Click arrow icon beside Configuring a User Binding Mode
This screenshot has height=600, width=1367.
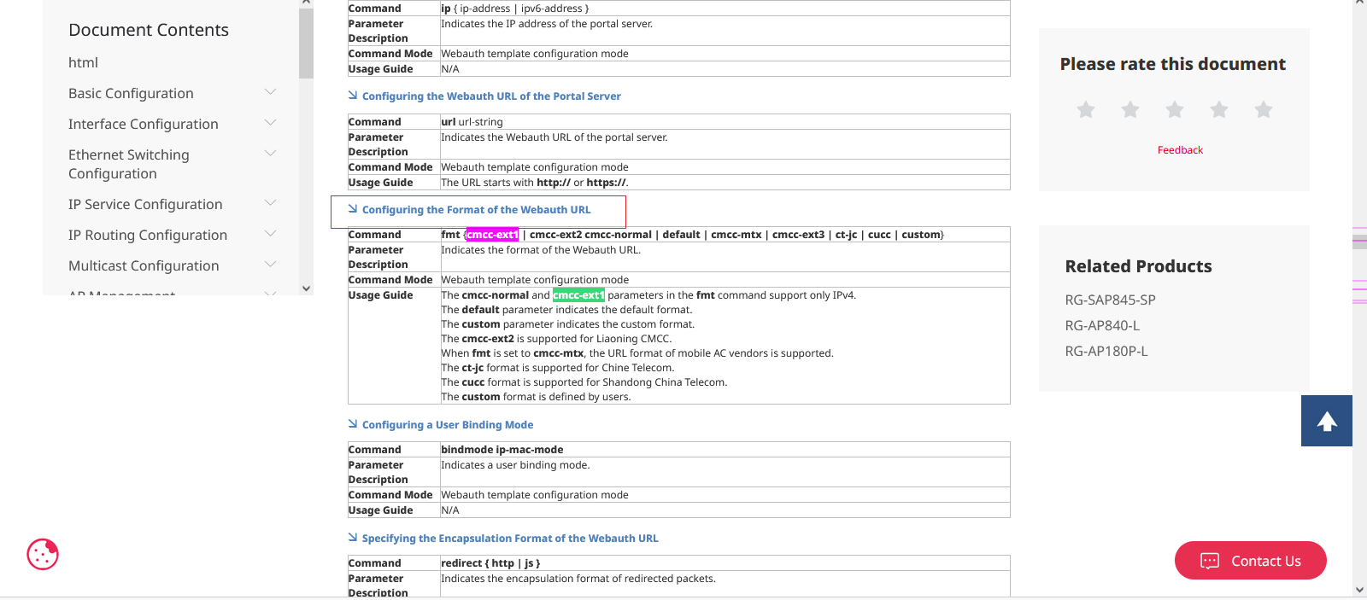point(353,424)
